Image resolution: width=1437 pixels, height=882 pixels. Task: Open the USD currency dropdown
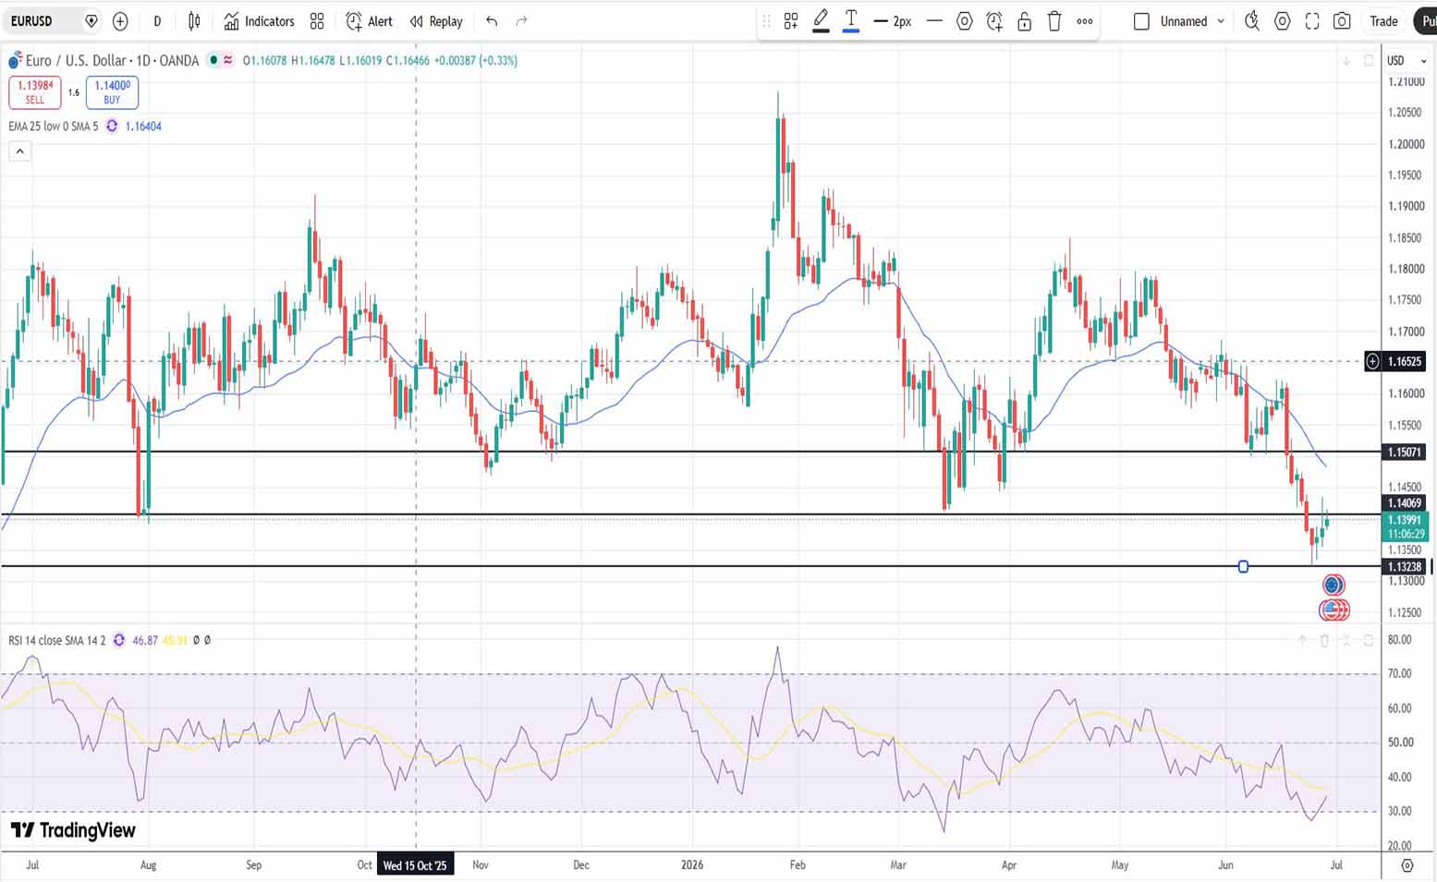[1407, 60]
